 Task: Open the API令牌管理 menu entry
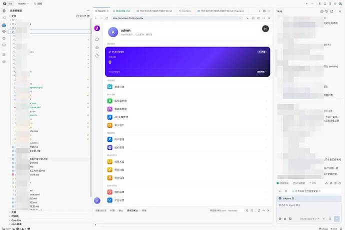[x=187, y=117]
